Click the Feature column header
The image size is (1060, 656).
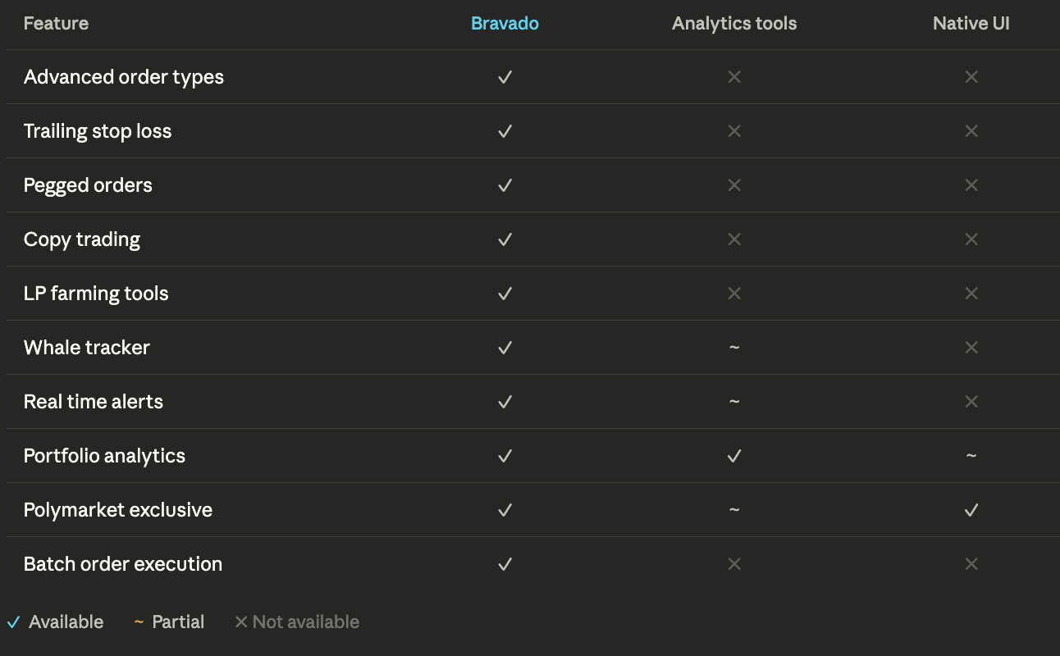(56, 24)
